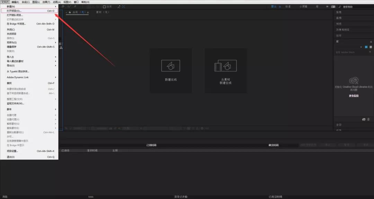The width and height of the screenshot is (374, 199).
Task: Click the lock icon beside 合成 tab
Action: [70, 12]
